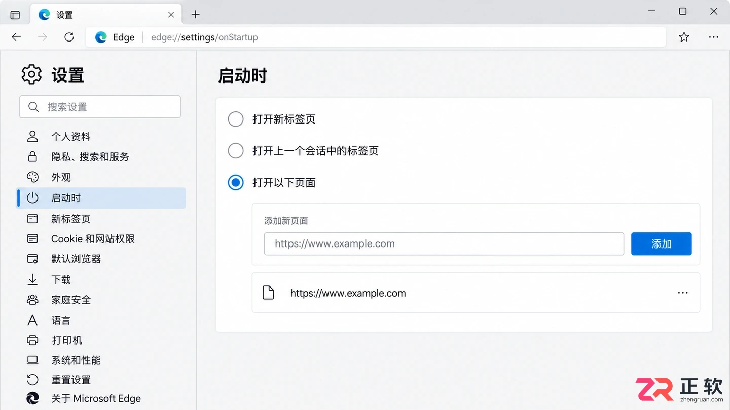Open a new tab with plus button
The width and height of the screenshot is (730, 410).
pyautogui.click(x=196, y=15)
